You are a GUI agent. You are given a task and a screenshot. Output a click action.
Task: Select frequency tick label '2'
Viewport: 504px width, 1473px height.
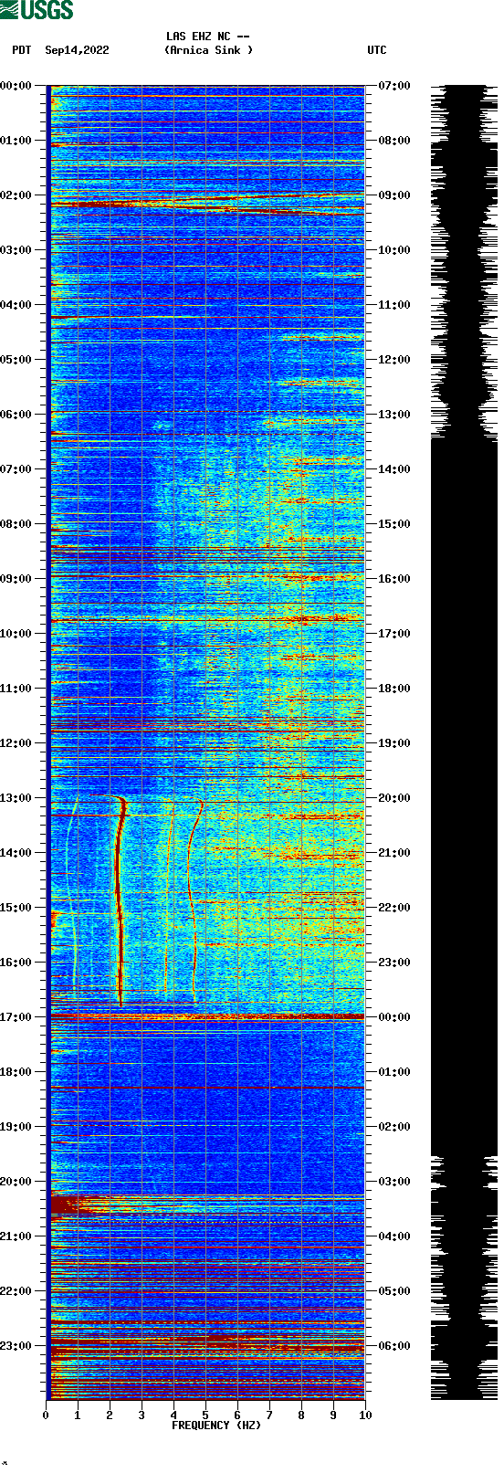110,1415
